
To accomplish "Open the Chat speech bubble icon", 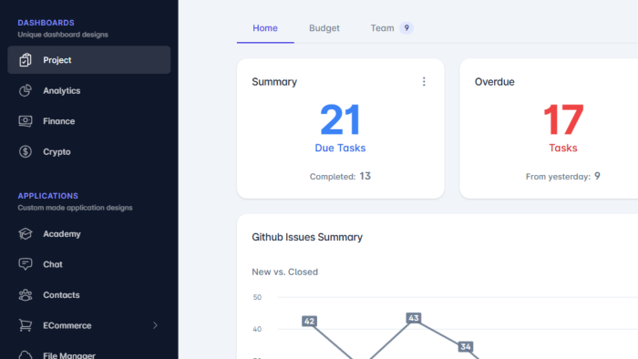I will tap(26, 264).
